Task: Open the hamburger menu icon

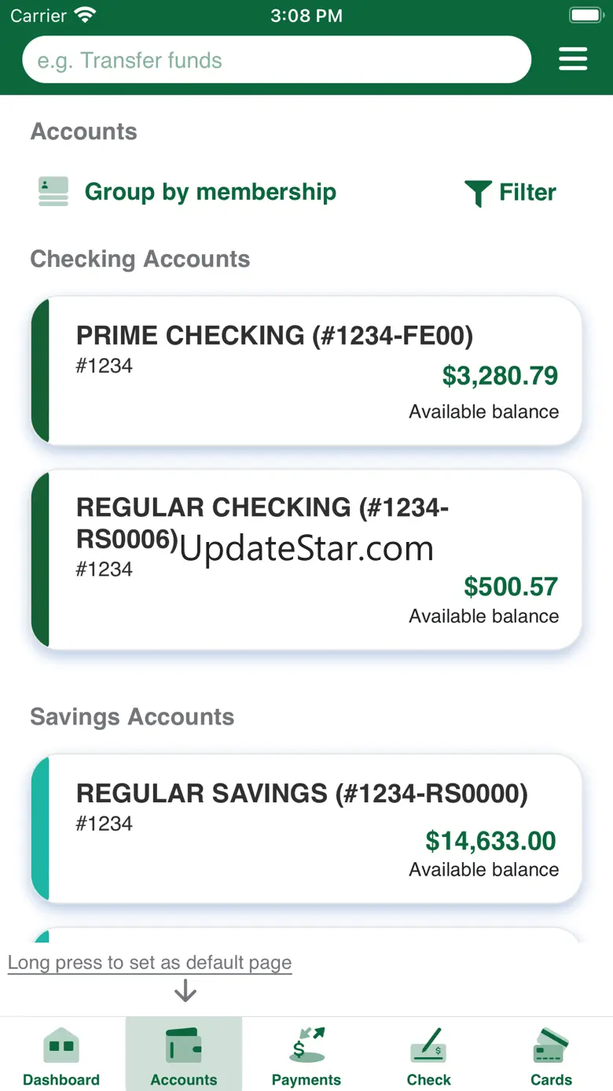Action: [x=573, y=60]
